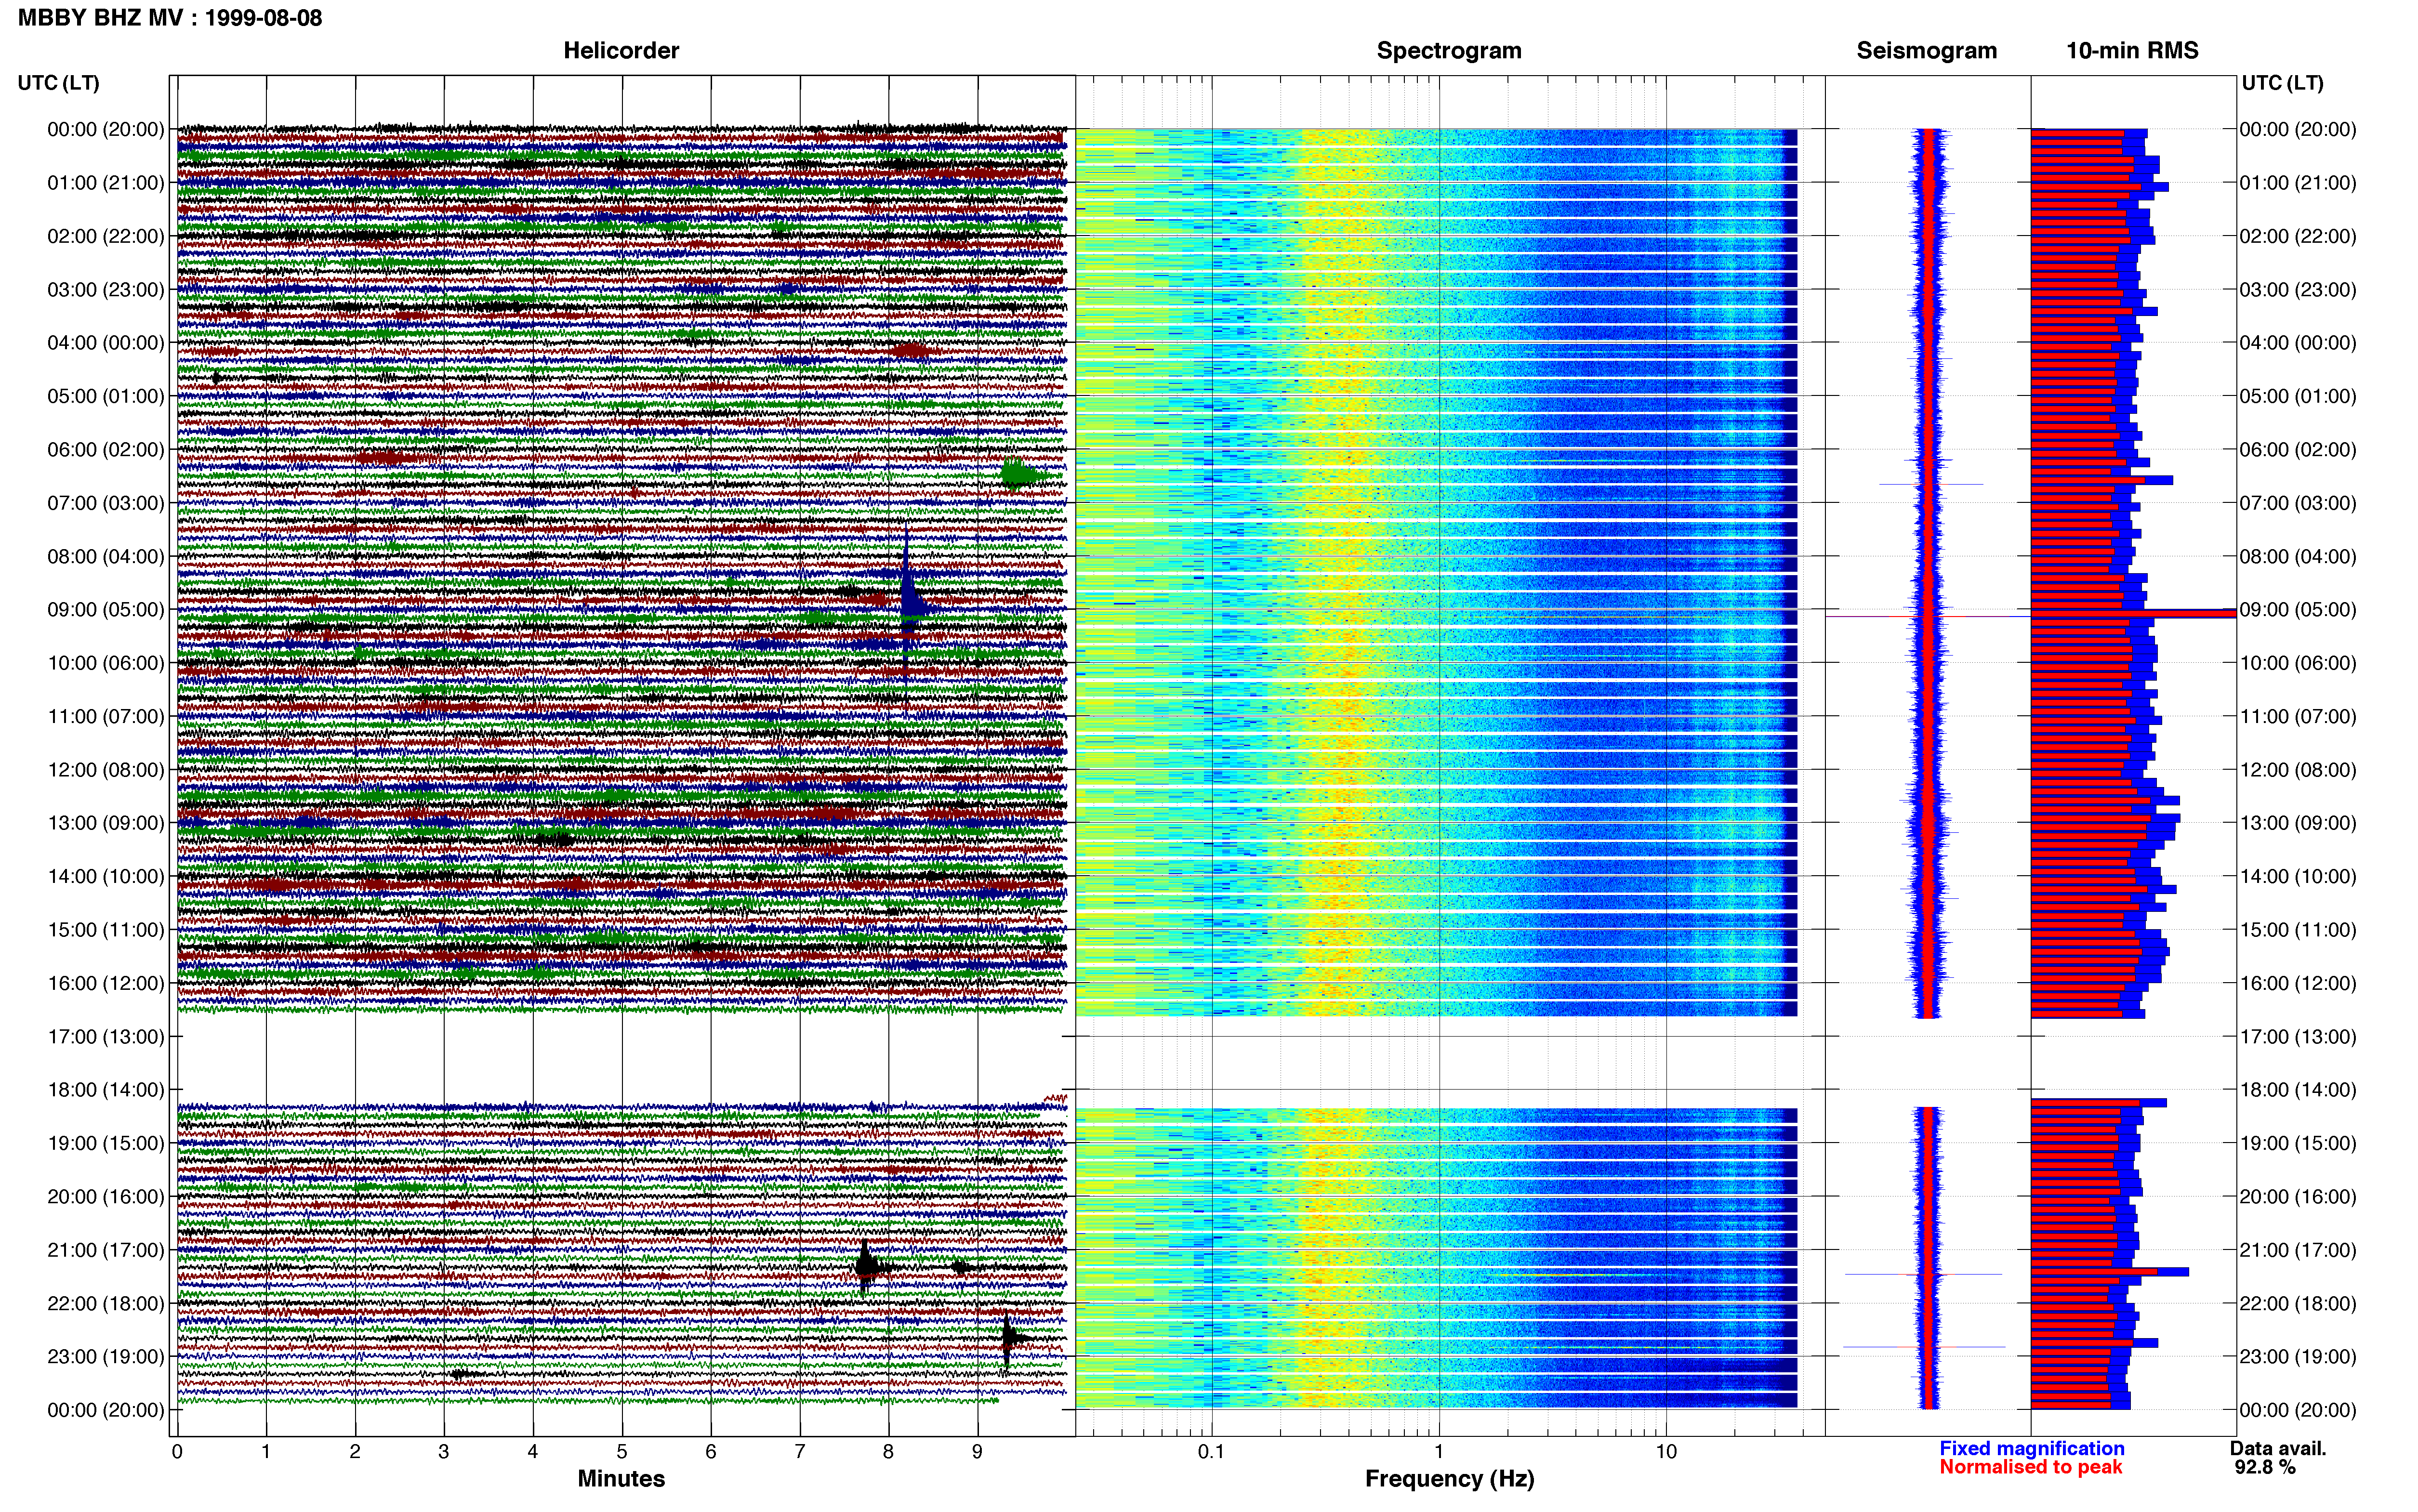
Task: Click helicorder time label '10:00 (06:00)'
Action: (x=106, y=663)
